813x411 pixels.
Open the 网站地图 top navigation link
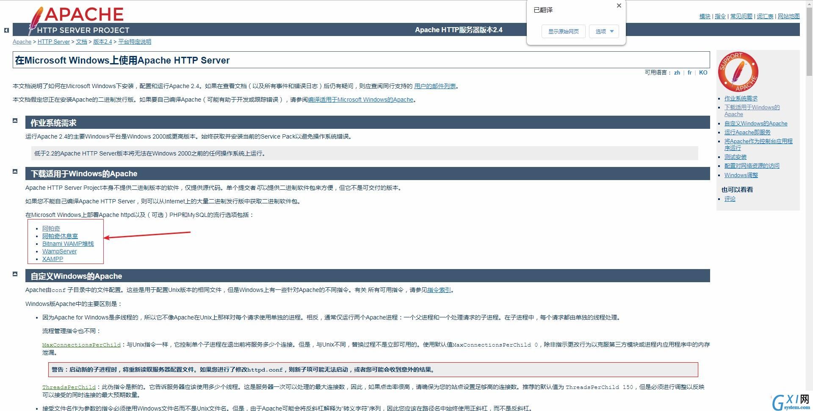[789, 16]
